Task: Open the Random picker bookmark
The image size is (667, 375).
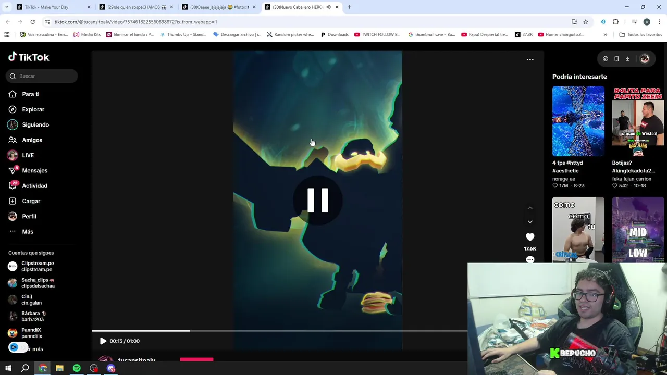Action: click(x=290, y=35)
